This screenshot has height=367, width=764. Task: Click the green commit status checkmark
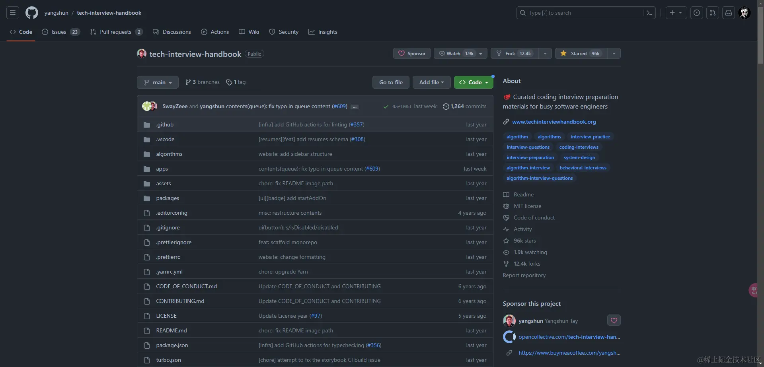pos(386,107)
